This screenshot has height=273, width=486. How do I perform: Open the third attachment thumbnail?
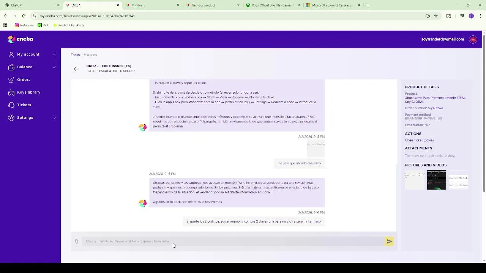(x=458, y=180)
